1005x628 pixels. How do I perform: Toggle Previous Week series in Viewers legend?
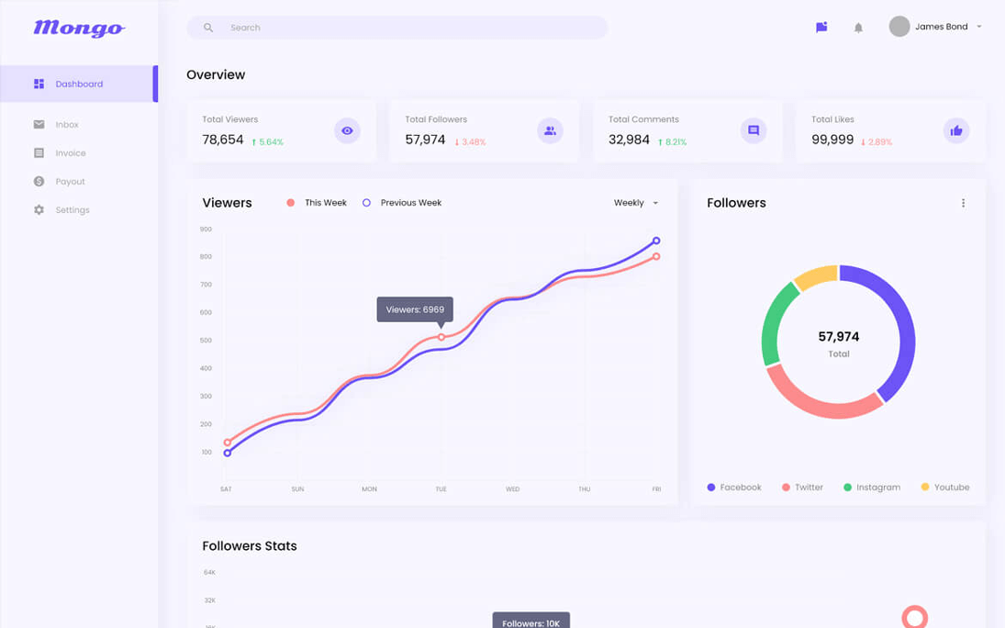click(402, 203)
